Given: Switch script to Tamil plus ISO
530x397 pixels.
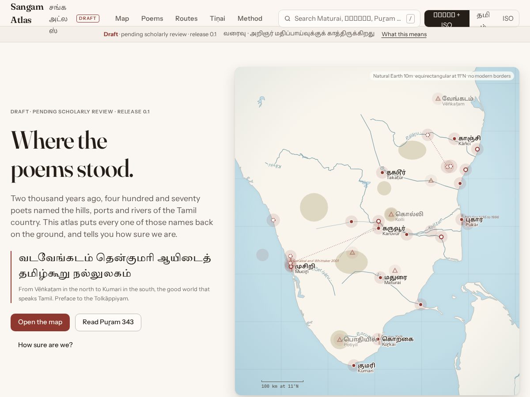Looking at the screenshot, I should [x=447, y=19].
